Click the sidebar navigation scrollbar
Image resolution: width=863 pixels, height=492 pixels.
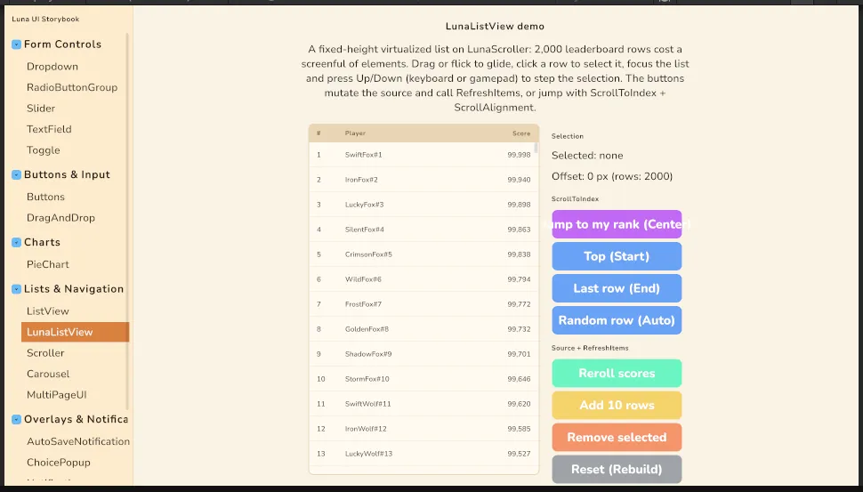point(127,220)
